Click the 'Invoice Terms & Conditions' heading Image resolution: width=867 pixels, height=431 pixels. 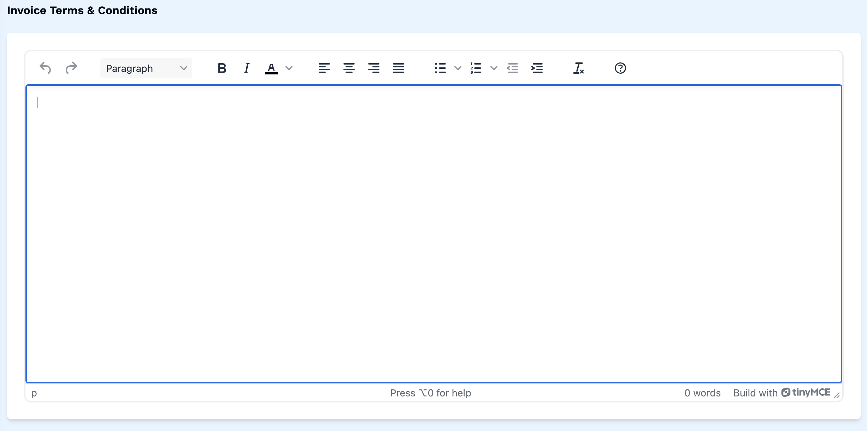tap(82, 11)
